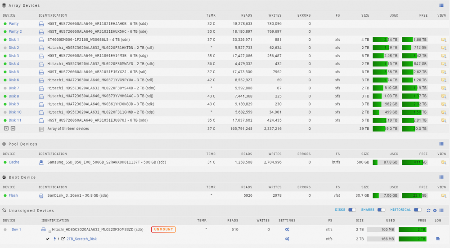The width and height of the screenshot is (450, 248).
Task: Browse Disk 5 contents folder icon
Action: coord(444,72)
